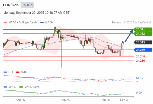Click the MA 50 blue legend swatch
This screenshot has width=153, height=104.
pos(42,23)
